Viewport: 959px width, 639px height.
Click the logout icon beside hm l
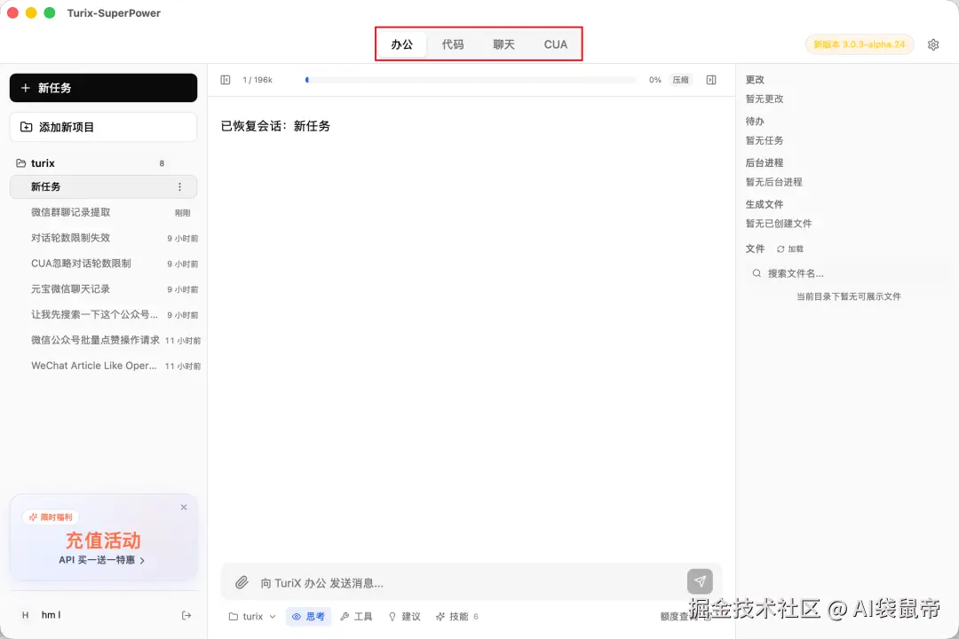point(186,615)
